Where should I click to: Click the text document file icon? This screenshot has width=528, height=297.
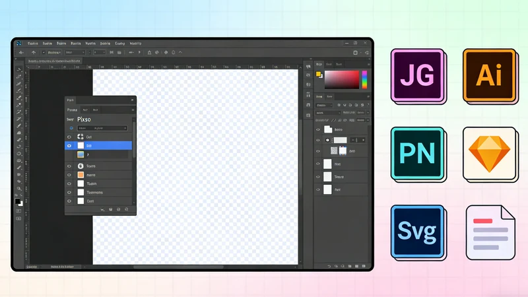click(x=490, y=232)
